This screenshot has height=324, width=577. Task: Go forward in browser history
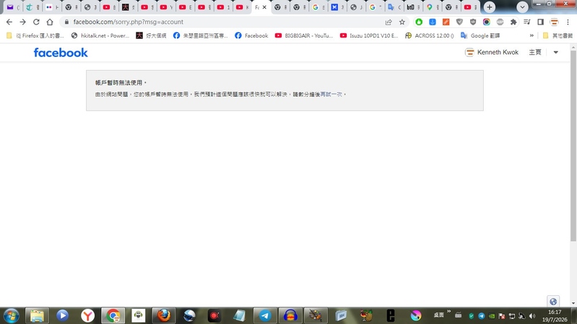23,22
